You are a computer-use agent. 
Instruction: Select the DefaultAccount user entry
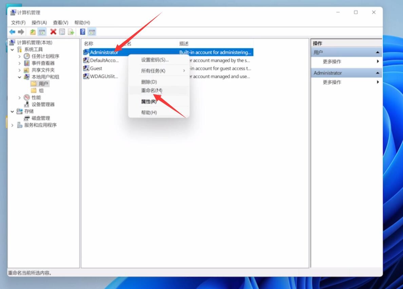[x=104, y=60]
